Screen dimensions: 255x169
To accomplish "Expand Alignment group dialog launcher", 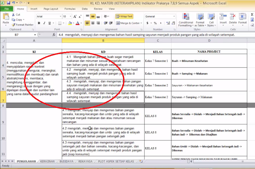I will [141, 29].
